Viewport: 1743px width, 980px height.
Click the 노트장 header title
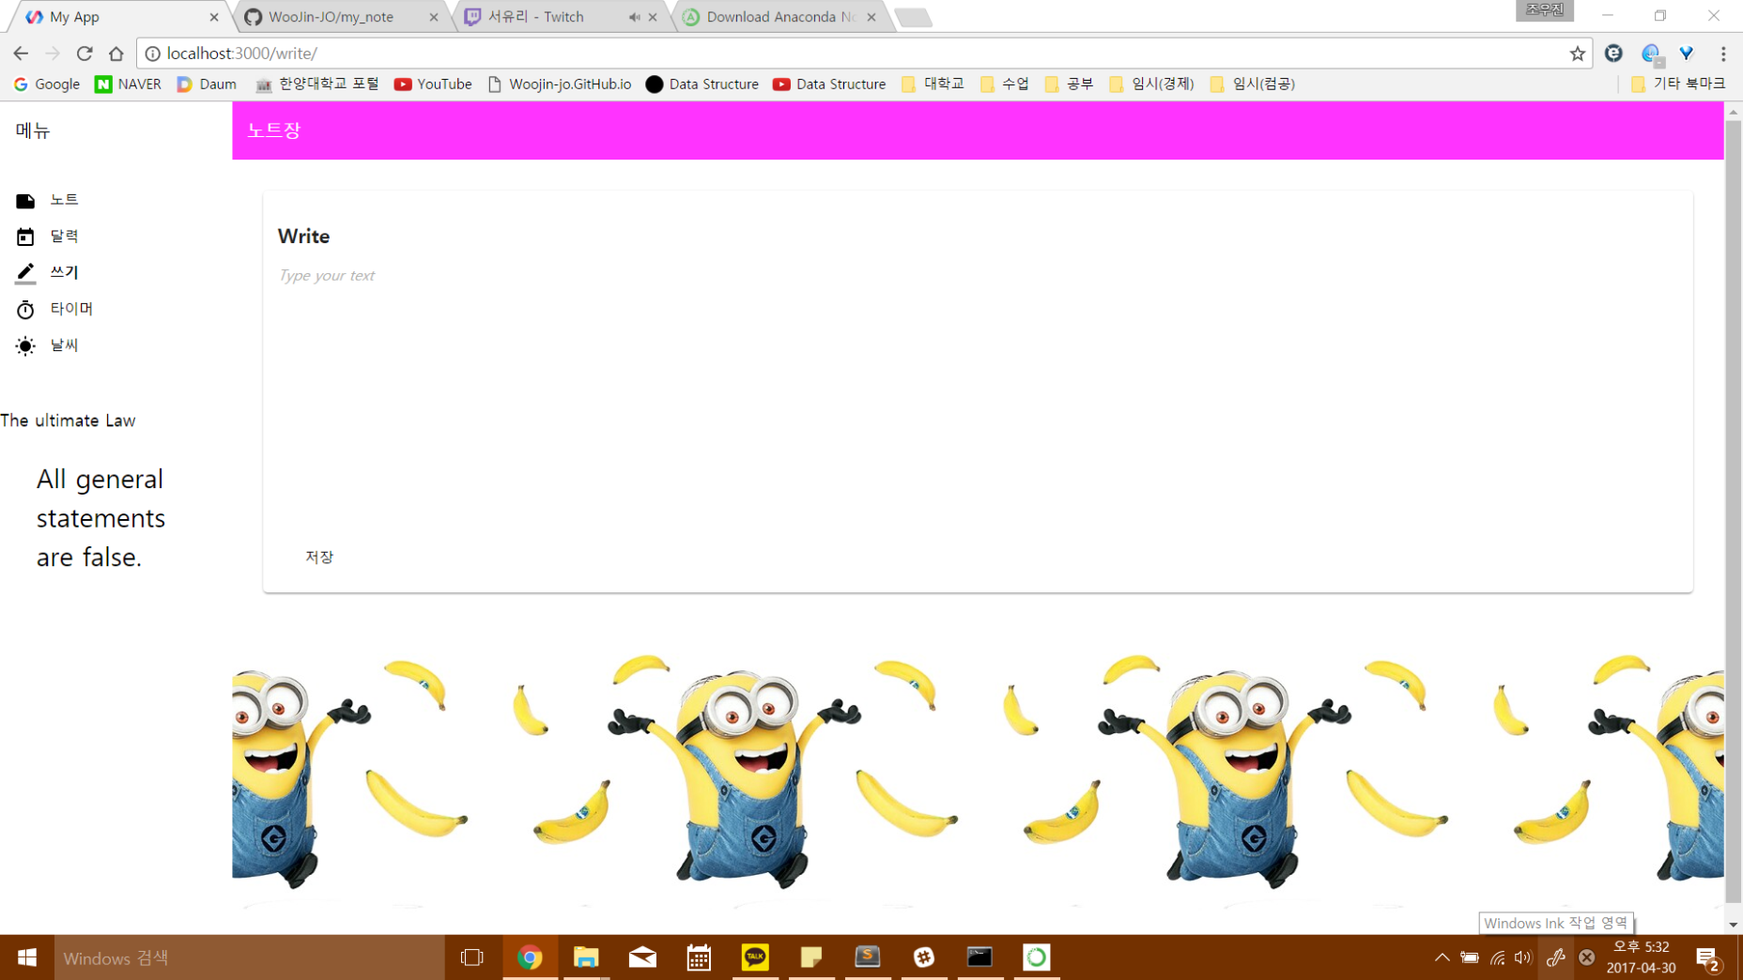pos(273,130)
